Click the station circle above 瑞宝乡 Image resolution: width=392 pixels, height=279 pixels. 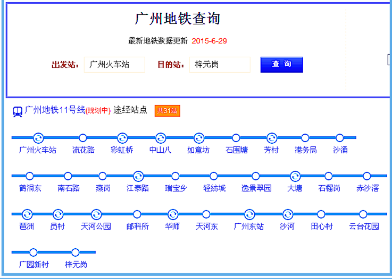pyautogui.click(x=175, y=176)
